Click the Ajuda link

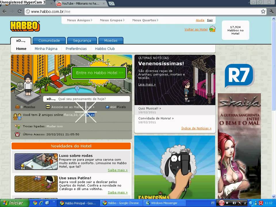[200, 20]
